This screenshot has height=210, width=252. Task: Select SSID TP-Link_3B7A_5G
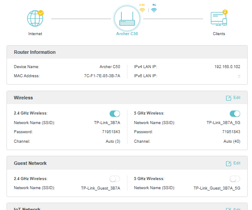[223, 123]
